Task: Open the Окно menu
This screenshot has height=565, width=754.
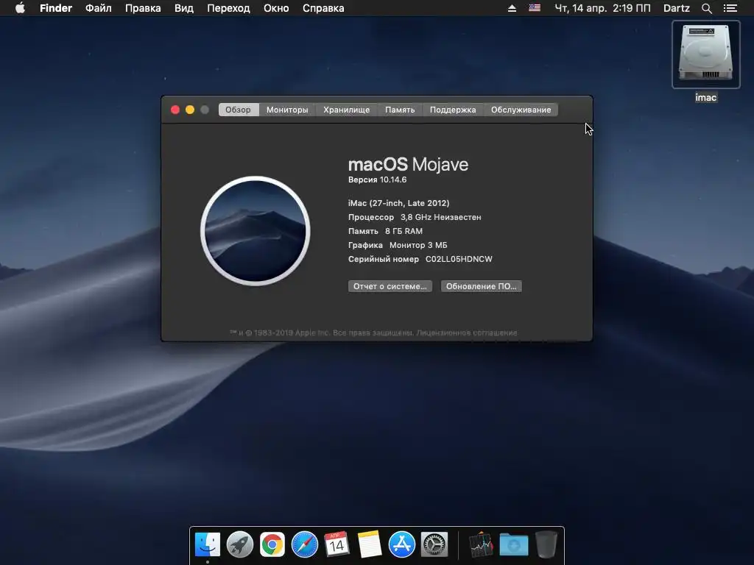Action: [x=276, y=8]
